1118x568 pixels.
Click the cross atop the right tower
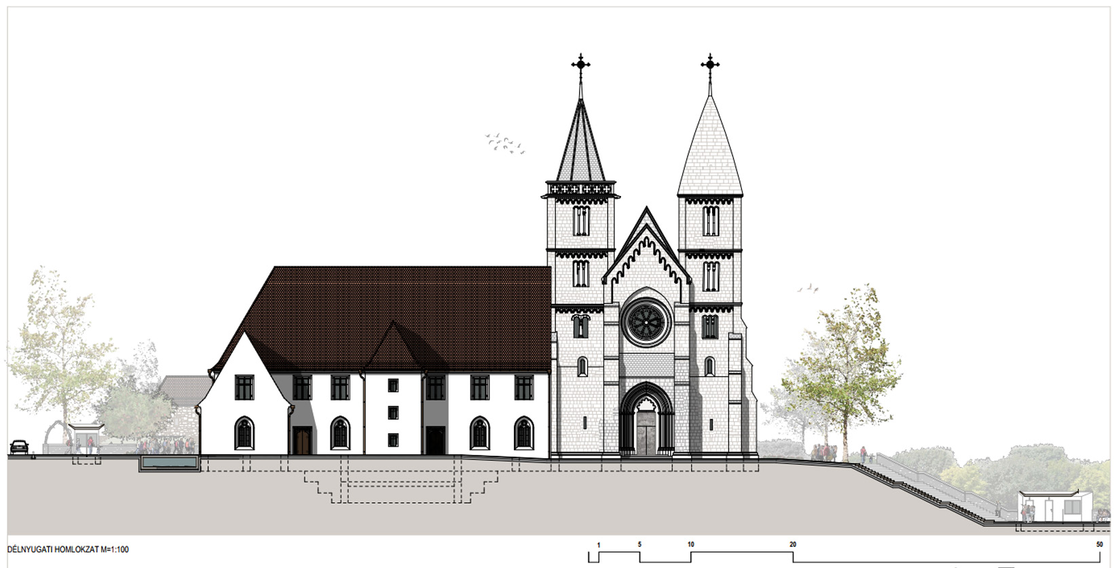coord(710,66)
